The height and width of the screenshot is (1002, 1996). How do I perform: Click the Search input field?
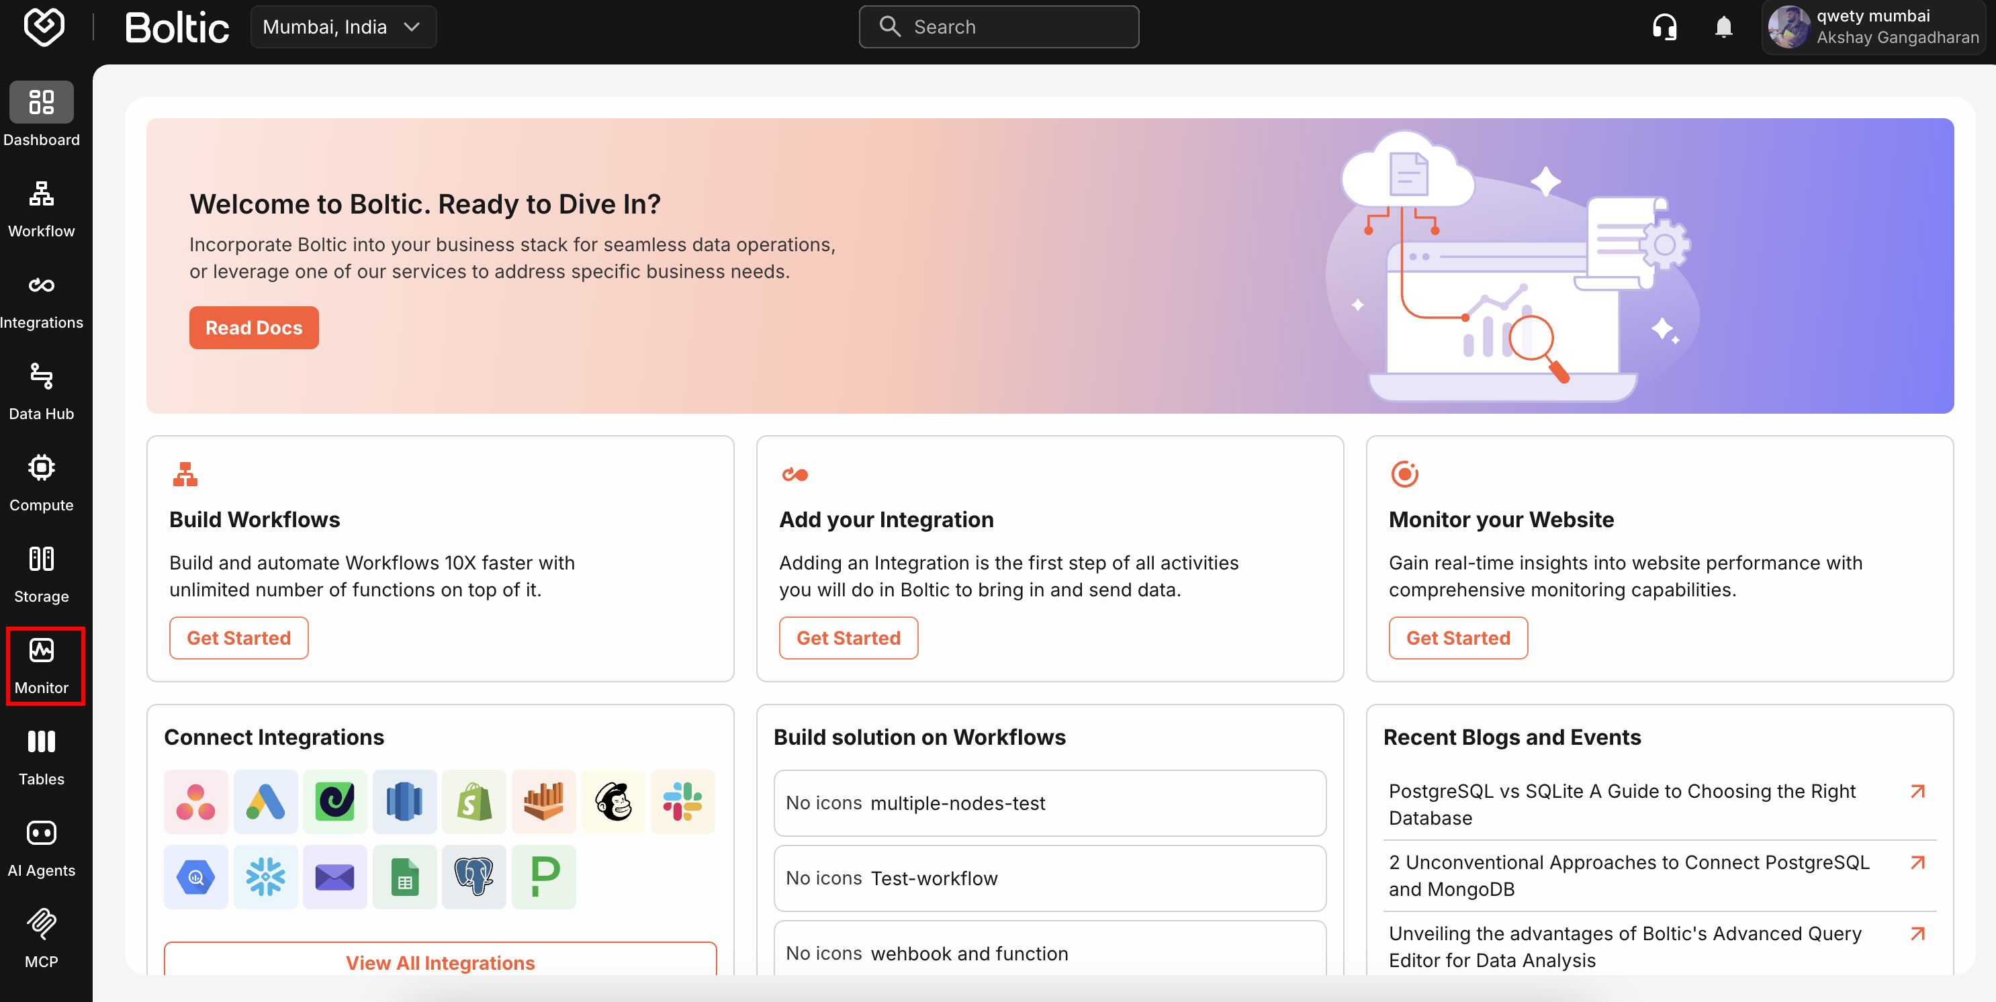pos(999,27)
